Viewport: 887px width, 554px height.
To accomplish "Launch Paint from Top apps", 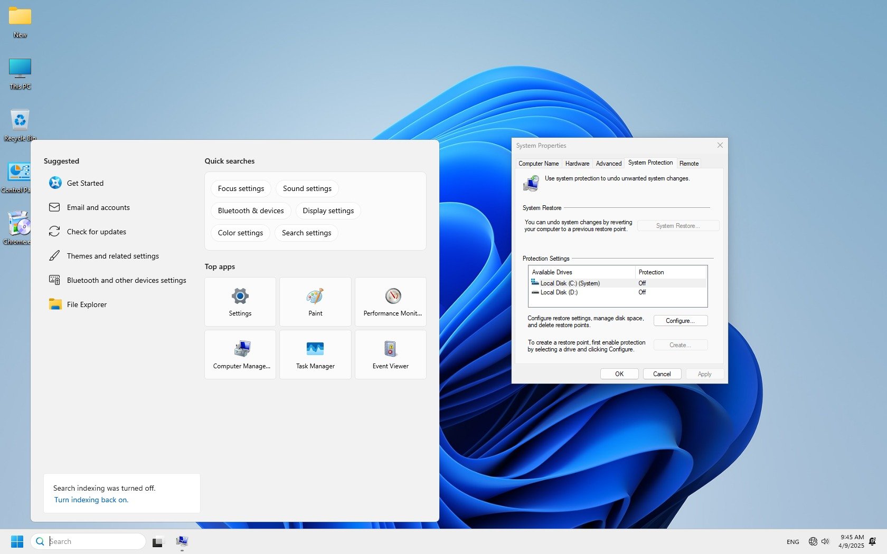I will point(315,301).
